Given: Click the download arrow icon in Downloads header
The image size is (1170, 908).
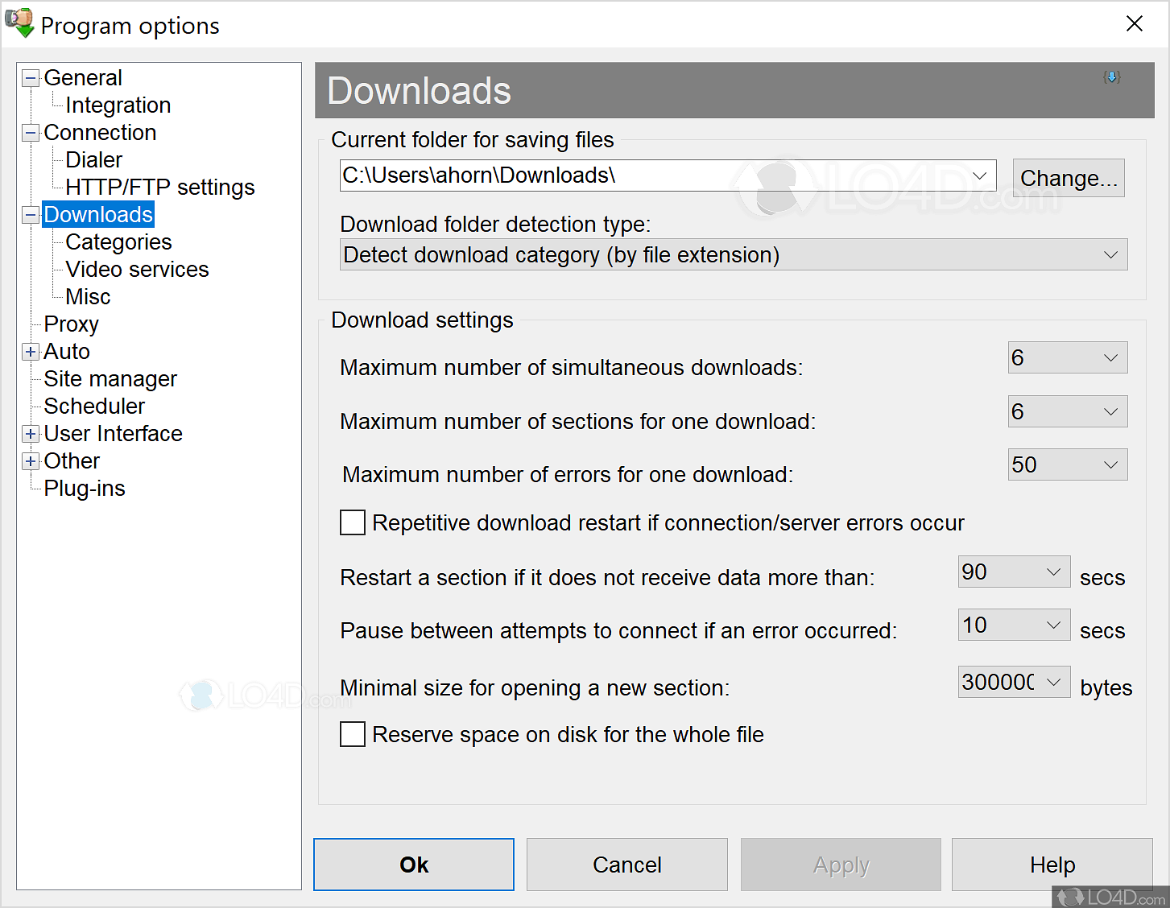Looking at the screenshot, I should click(1112, 76).
